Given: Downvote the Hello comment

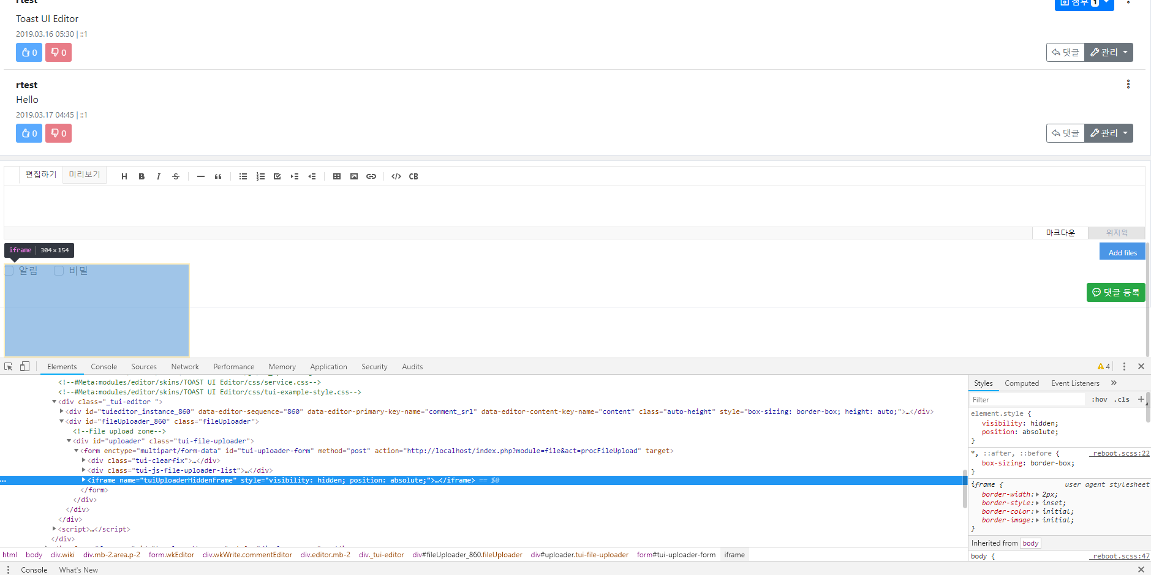Looking at the screenshot, I should point(58,133).
